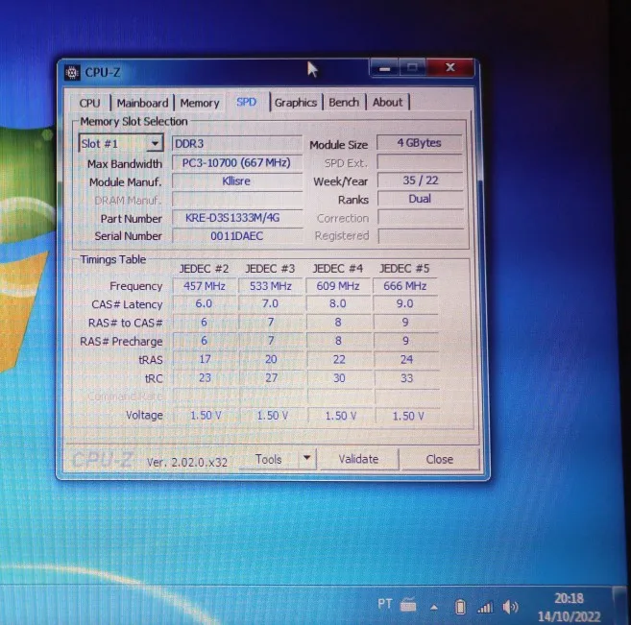The image size is (631, 625).
Task: Click tRAS value 24
Action: coord(406,359)
